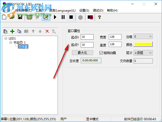Click the 用户 status bar entry

coord(64,119)
